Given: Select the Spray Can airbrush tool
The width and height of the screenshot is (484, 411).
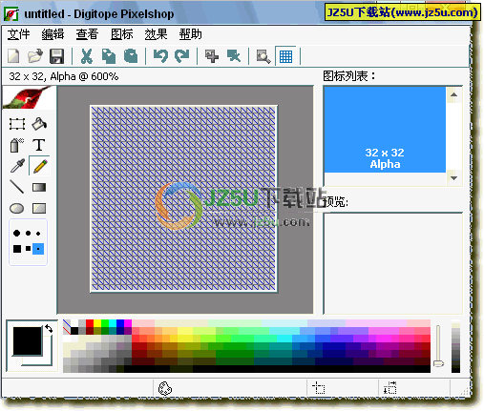Looking at the screenshot, I should click(17, 145).
